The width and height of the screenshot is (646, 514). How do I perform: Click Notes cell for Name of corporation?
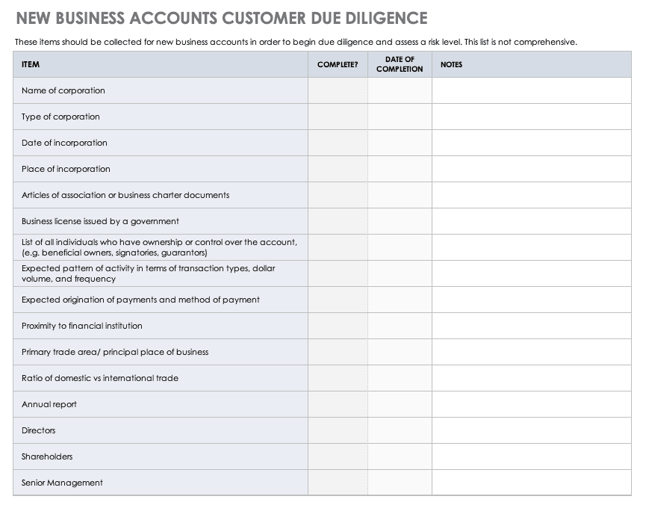pyautogui.click(x=532, y=90)
